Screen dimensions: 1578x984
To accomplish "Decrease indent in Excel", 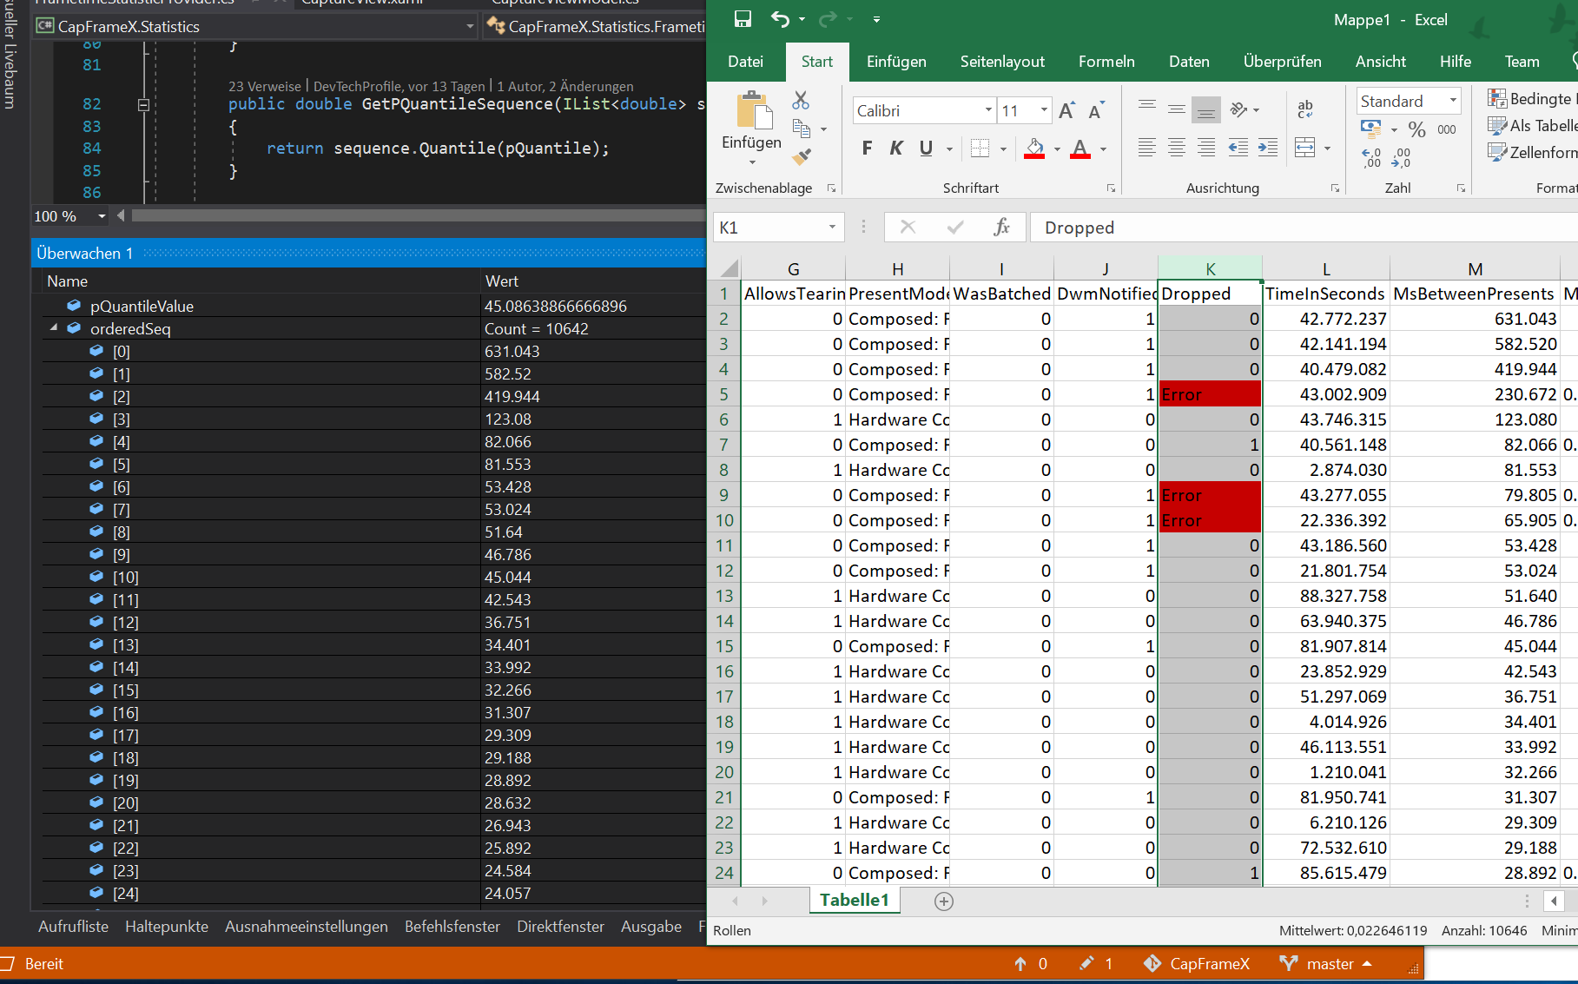I will pos(1238,148).
